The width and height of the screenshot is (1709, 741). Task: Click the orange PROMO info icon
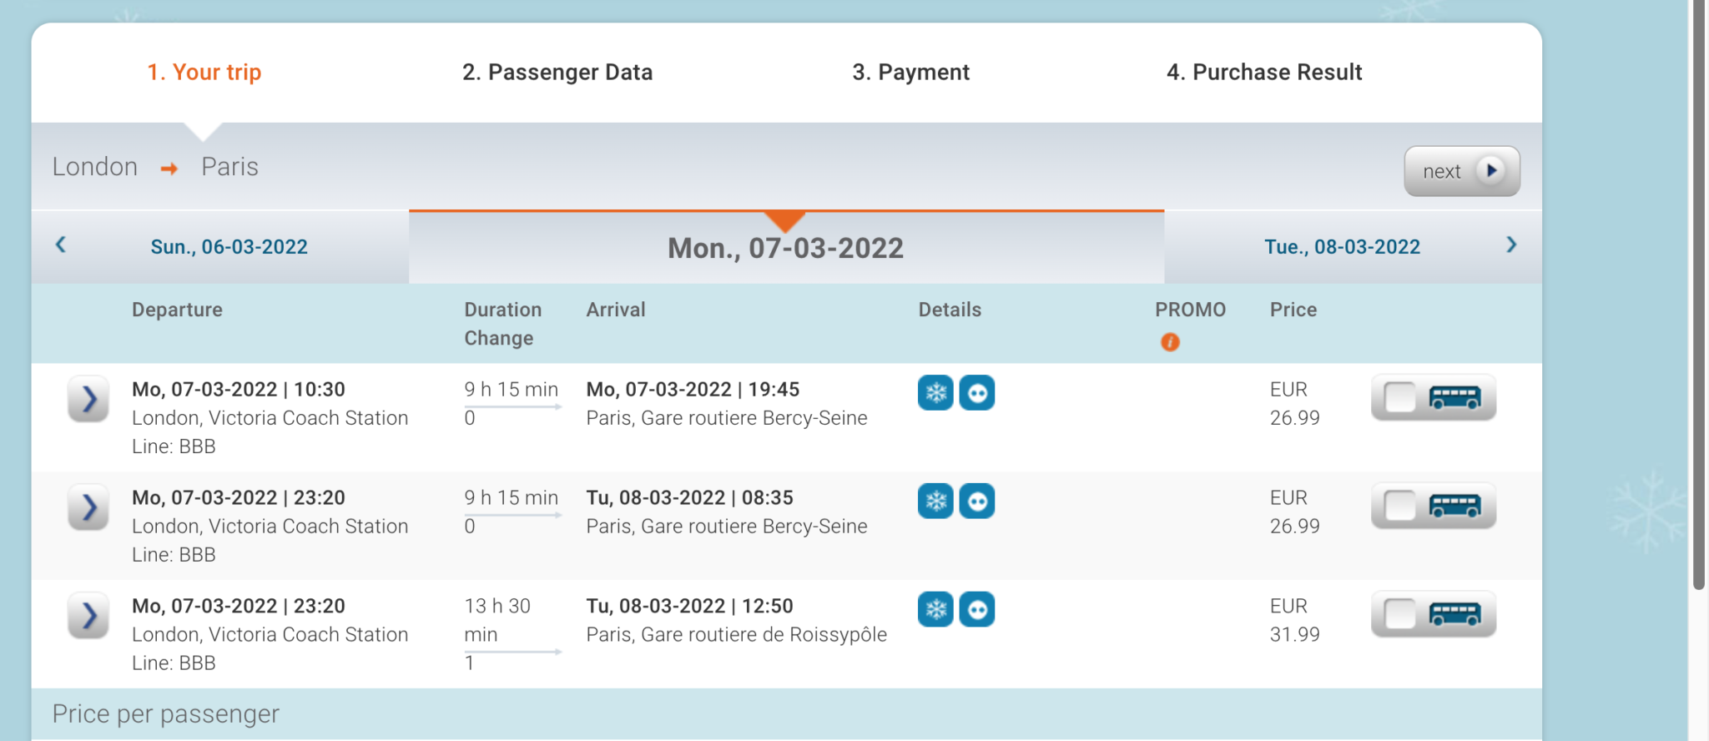[x=1170, y=342]
